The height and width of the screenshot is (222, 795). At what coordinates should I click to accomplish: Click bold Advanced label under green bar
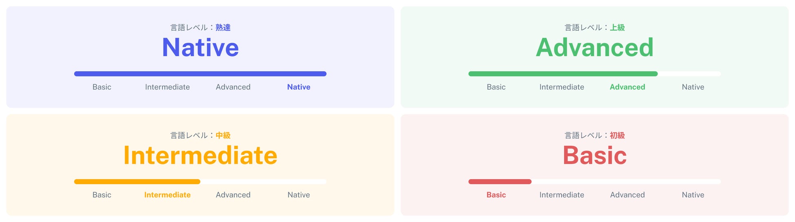[627, 87]
